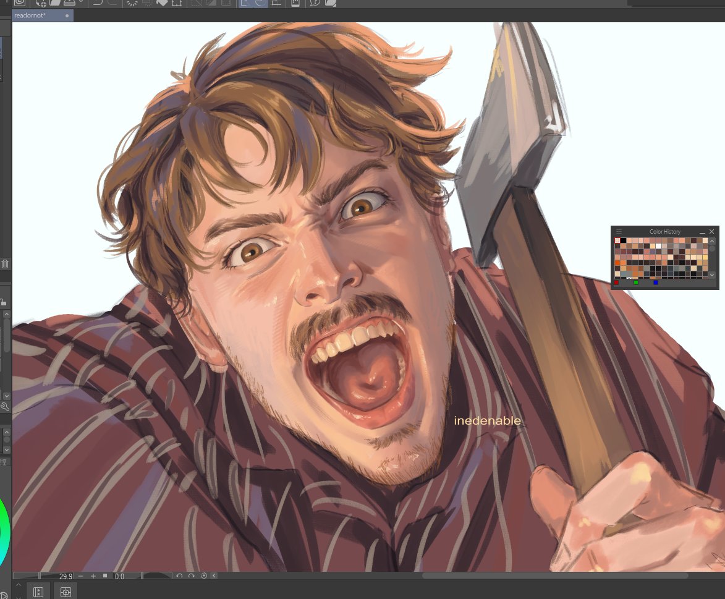
Task: Rotate the canvas right
Action: pyautogui.click(x=192, y=576)
